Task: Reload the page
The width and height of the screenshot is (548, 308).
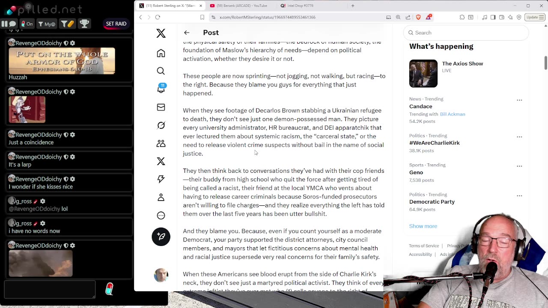Action: (158, 17)
